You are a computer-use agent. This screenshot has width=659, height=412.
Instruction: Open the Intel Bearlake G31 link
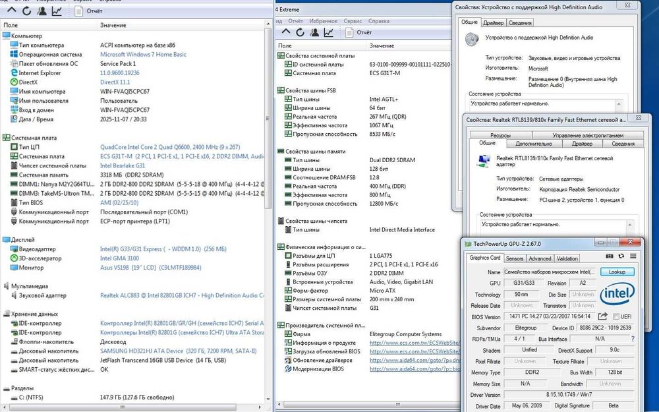point(123,165)
